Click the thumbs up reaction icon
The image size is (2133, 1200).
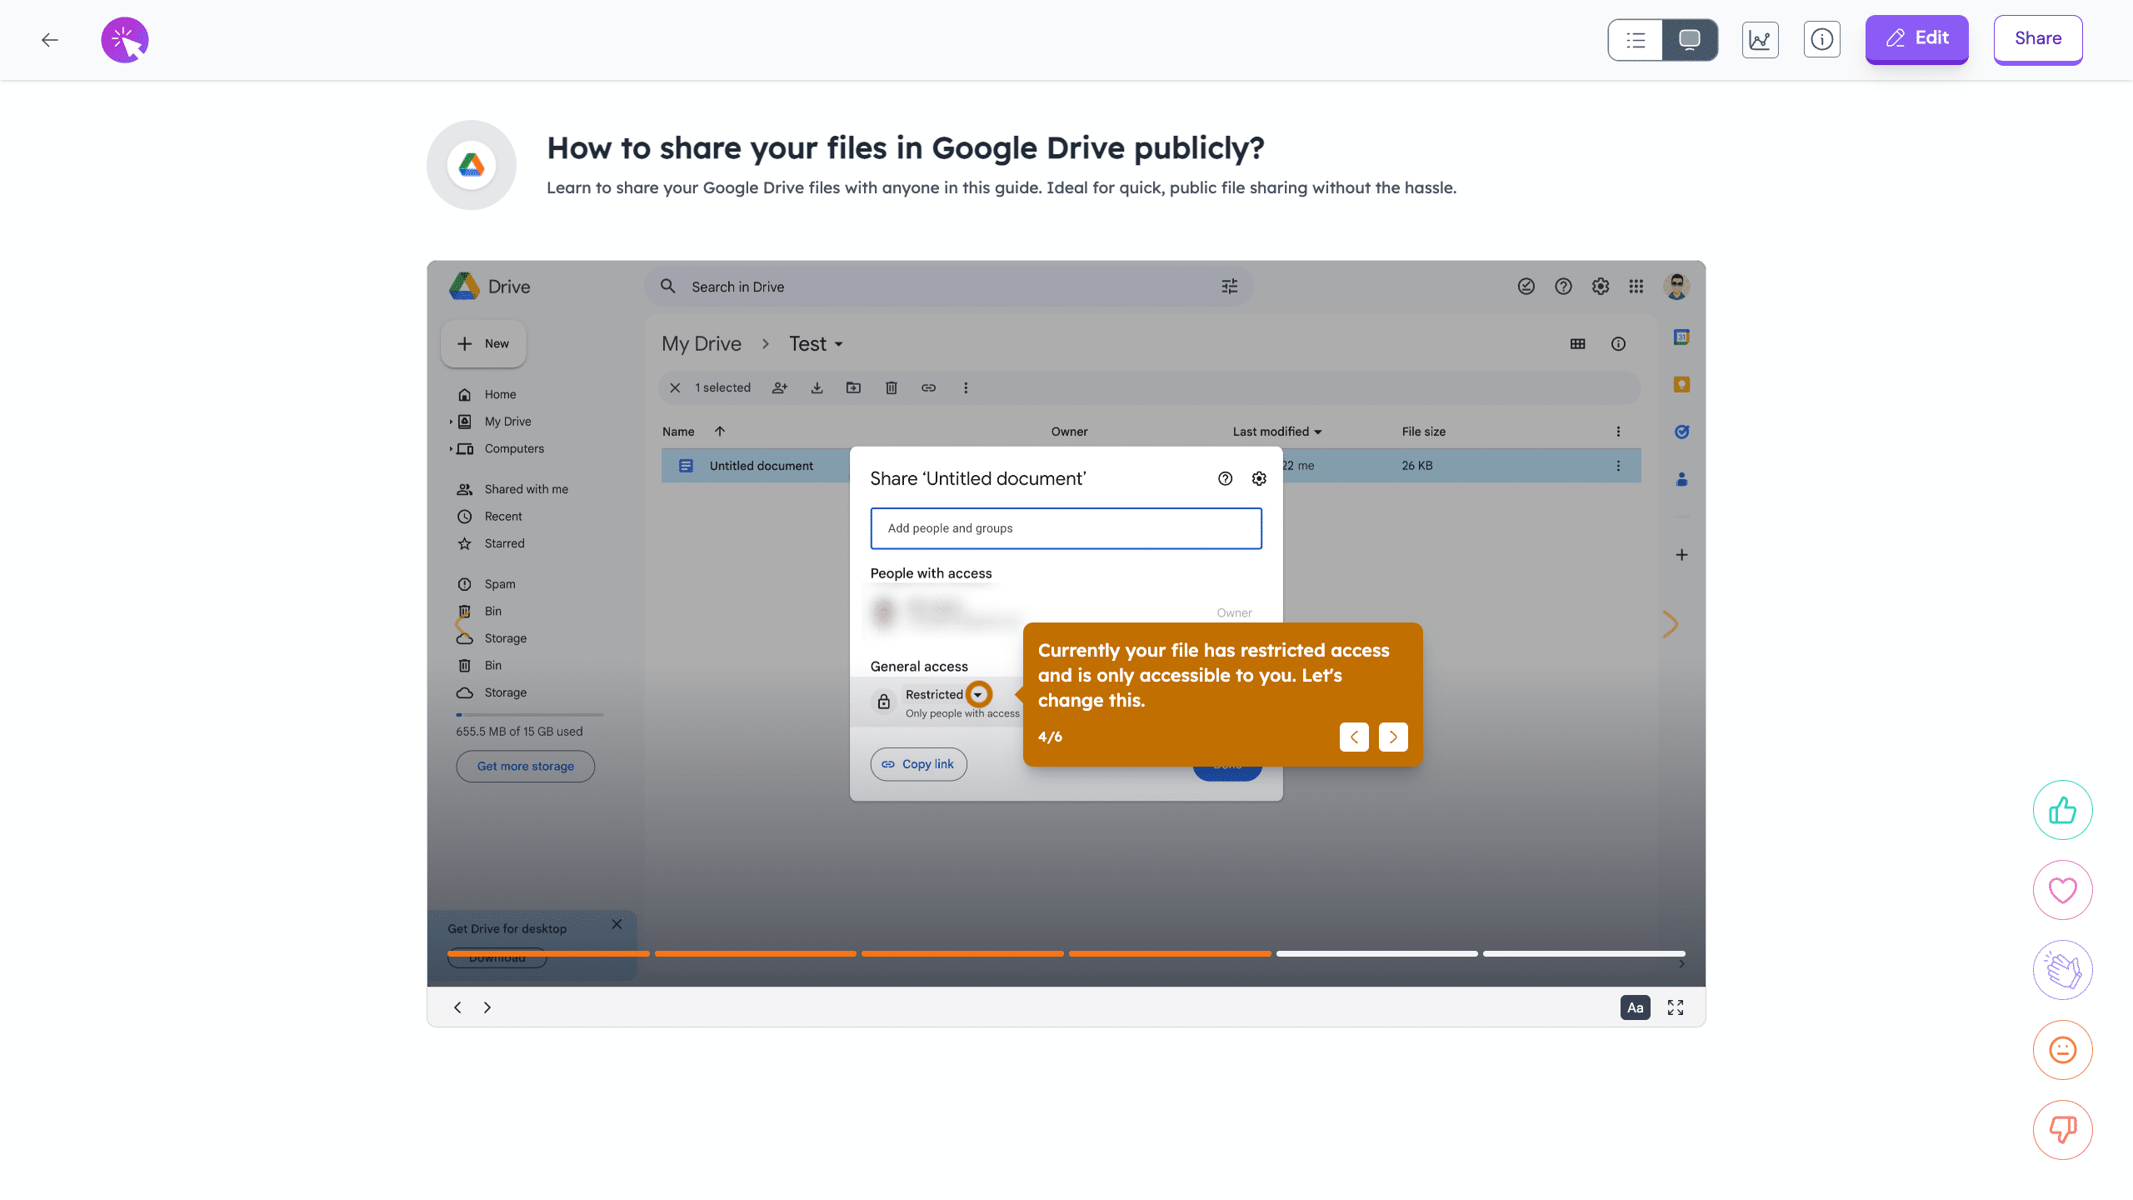[2062, 810]
